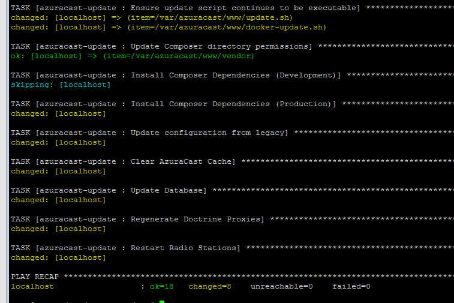Click 'localhost' in the recap row
Image resolution: width=454 pixels, height=303 pixels.
coord(32,286)
